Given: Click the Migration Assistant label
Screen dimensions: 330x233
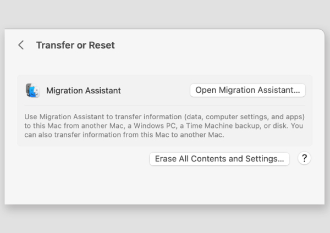Looking at the screenshot, I should tap(84, 91).
